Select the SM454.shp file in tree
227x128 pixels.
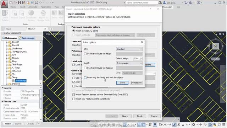click(x=21, y=81)
